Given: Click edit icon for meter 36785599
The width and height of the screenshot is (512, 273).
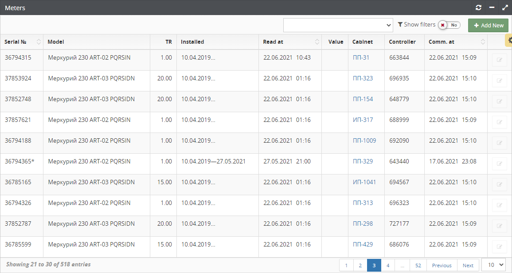Looking at the screenshot, I should pos(500,247).
